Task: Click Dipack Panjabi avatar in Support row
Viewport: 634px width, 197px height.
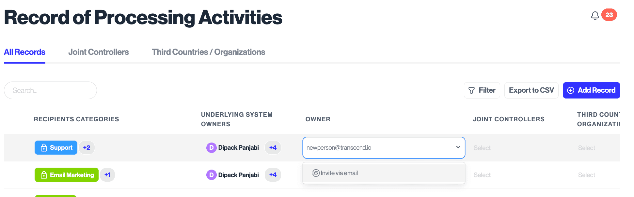Action: (211, 148)
